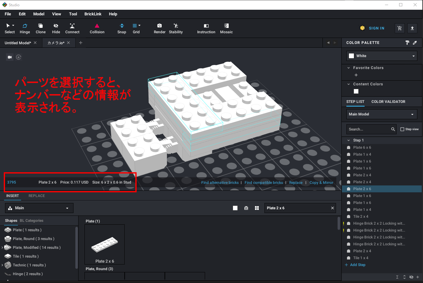The image size is (423, 283).
Task: Open the BrickLink menu
Action: coord(93,14)
